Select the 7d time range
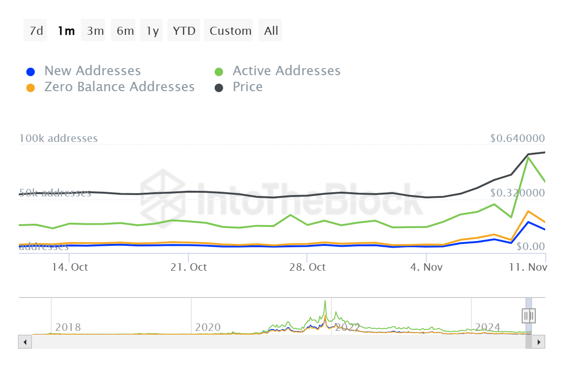Viewport: 564px width, 376px height. [x=36, y=31]
